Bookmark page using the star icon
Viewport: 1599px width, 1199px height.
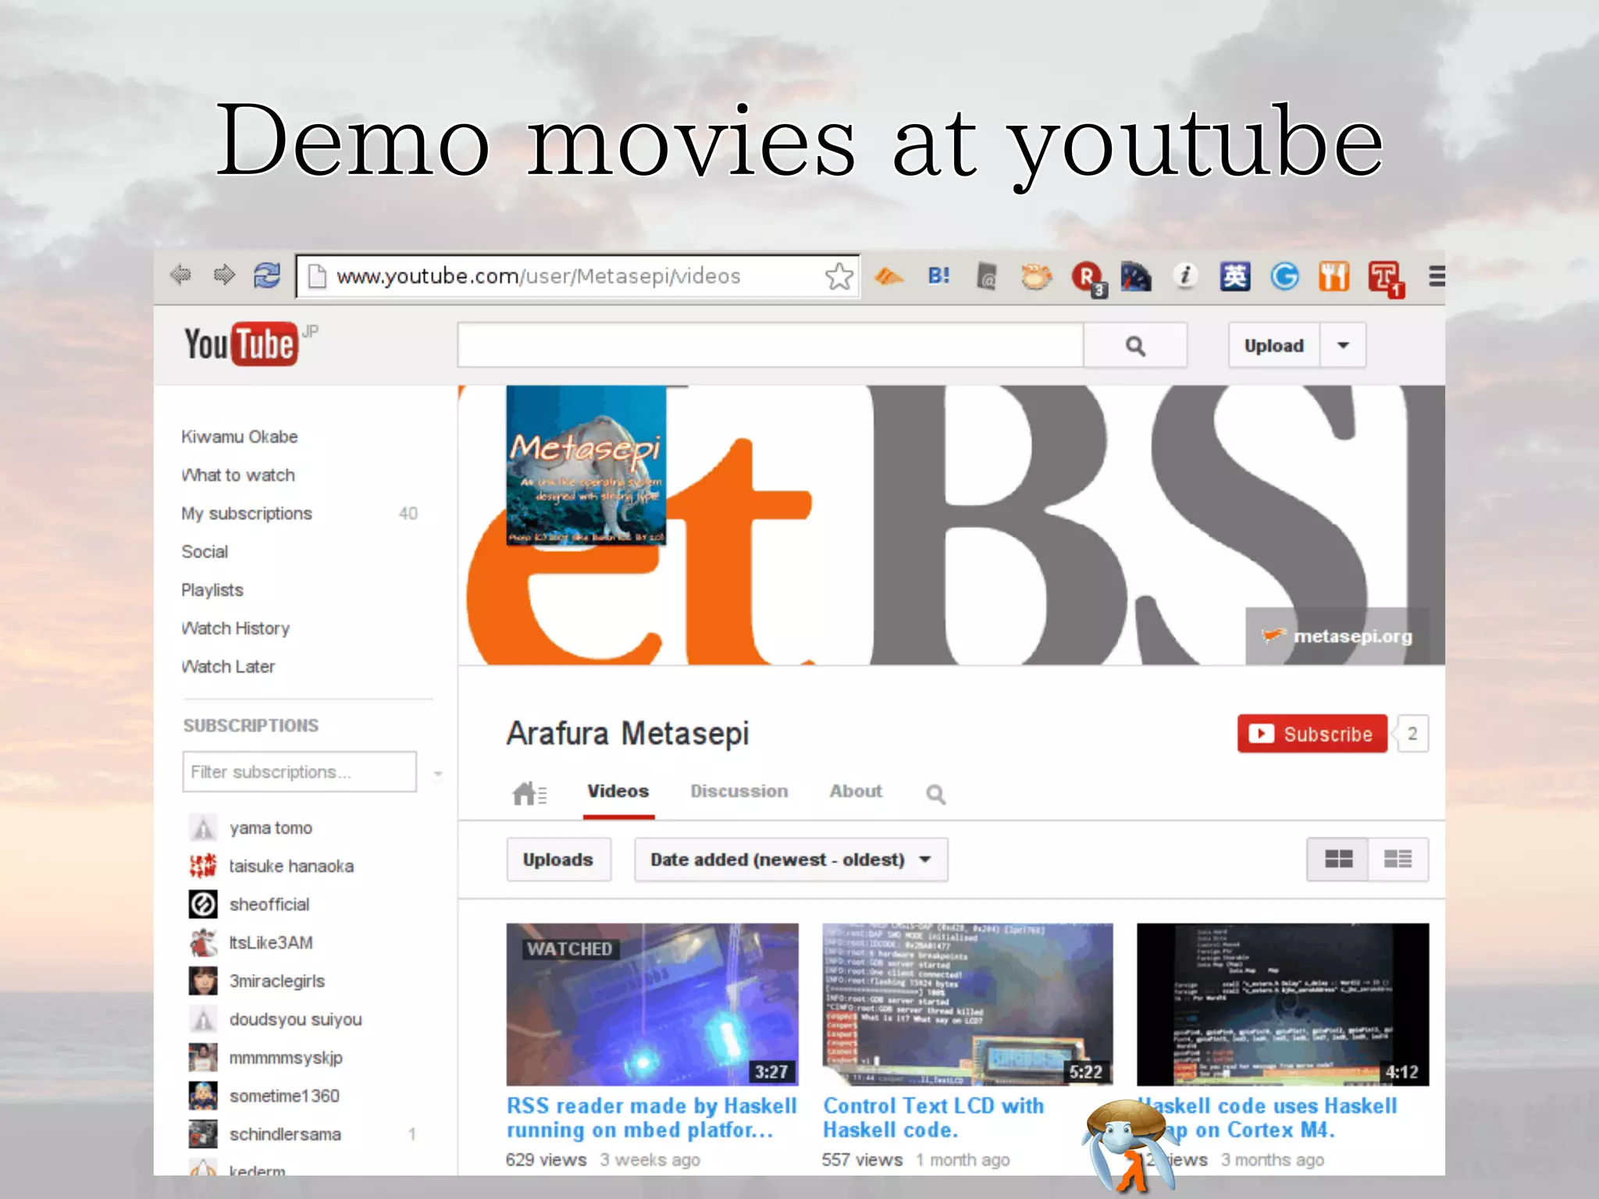(x=839, y=276)
